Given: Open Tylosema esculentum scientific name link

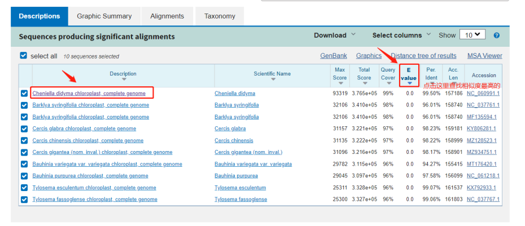Looking at the screenshot, I should [x=240, y=188].
